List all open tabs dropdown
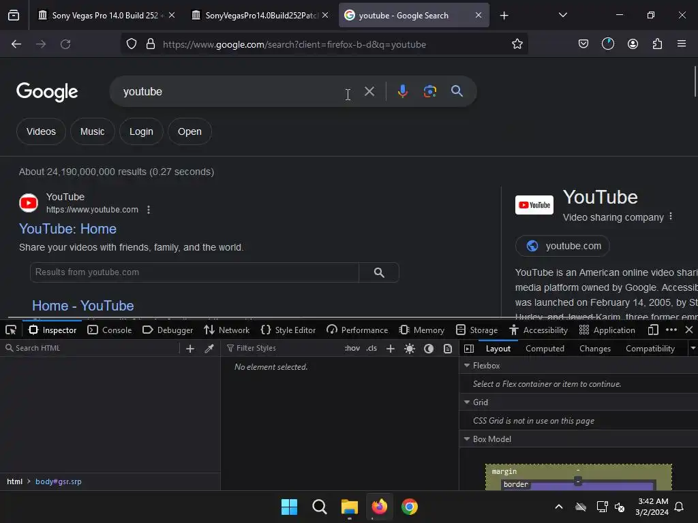This screenshot has height=523, width=698. click(x=562, y=15)
